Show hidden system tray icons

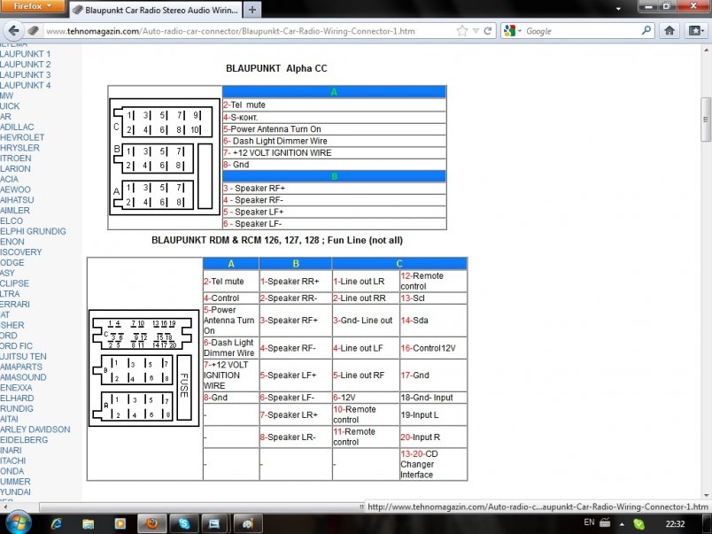point(622,523)
